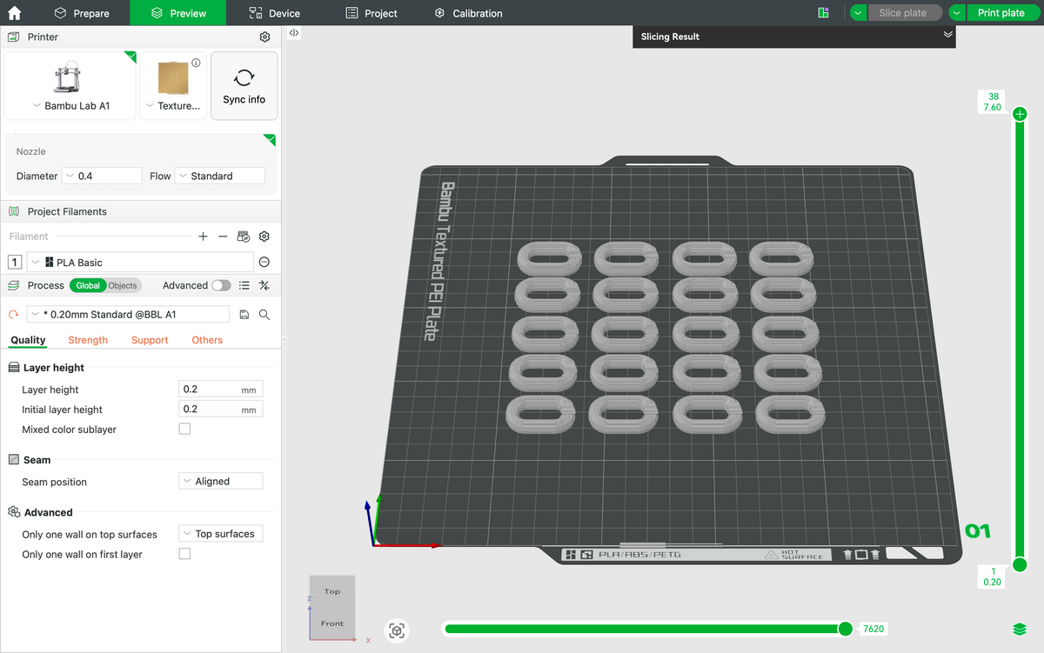Open the Seam position Aligned dropdown
This screenshot has width=1044, height=653.
(221, 481)
